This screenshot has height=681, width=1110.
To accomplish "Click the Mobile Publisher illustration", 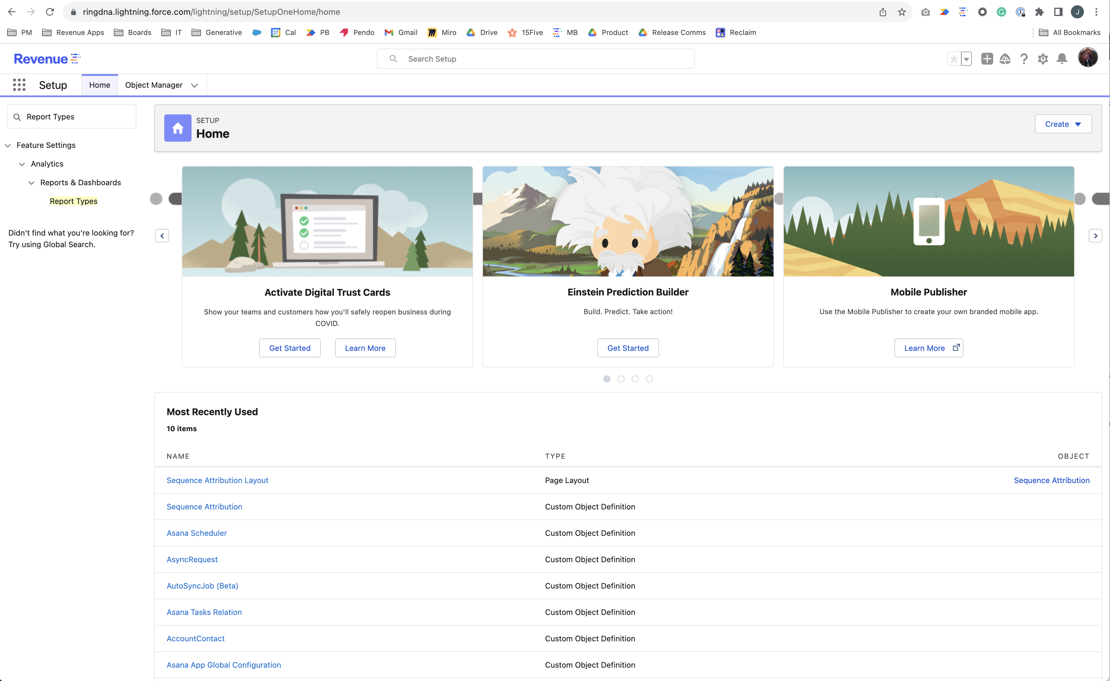I will [x=929, y=221].
